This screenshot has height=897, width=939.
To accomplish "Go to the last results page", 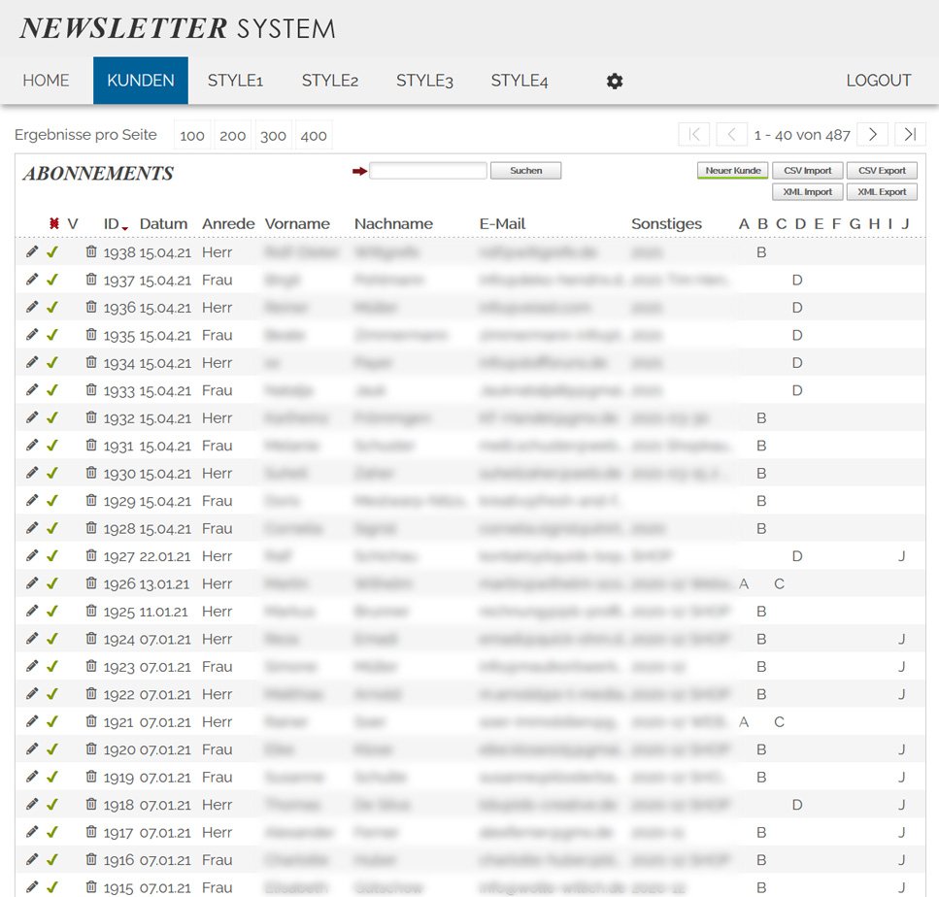I will [x=910, y=135].
